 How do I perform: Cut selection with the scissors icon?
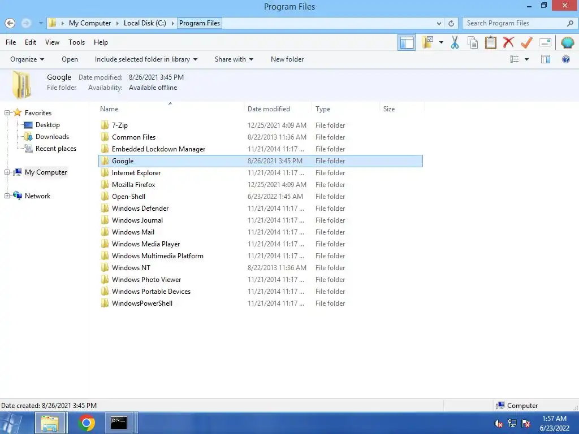[455, 42]
